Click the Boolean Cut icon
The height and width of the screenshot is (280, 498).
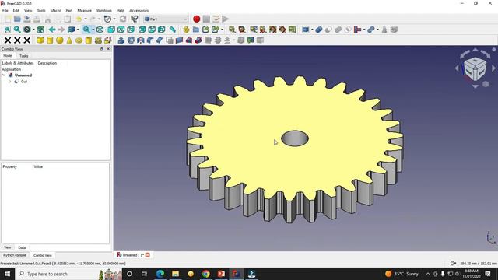click(x=328, y=30)
